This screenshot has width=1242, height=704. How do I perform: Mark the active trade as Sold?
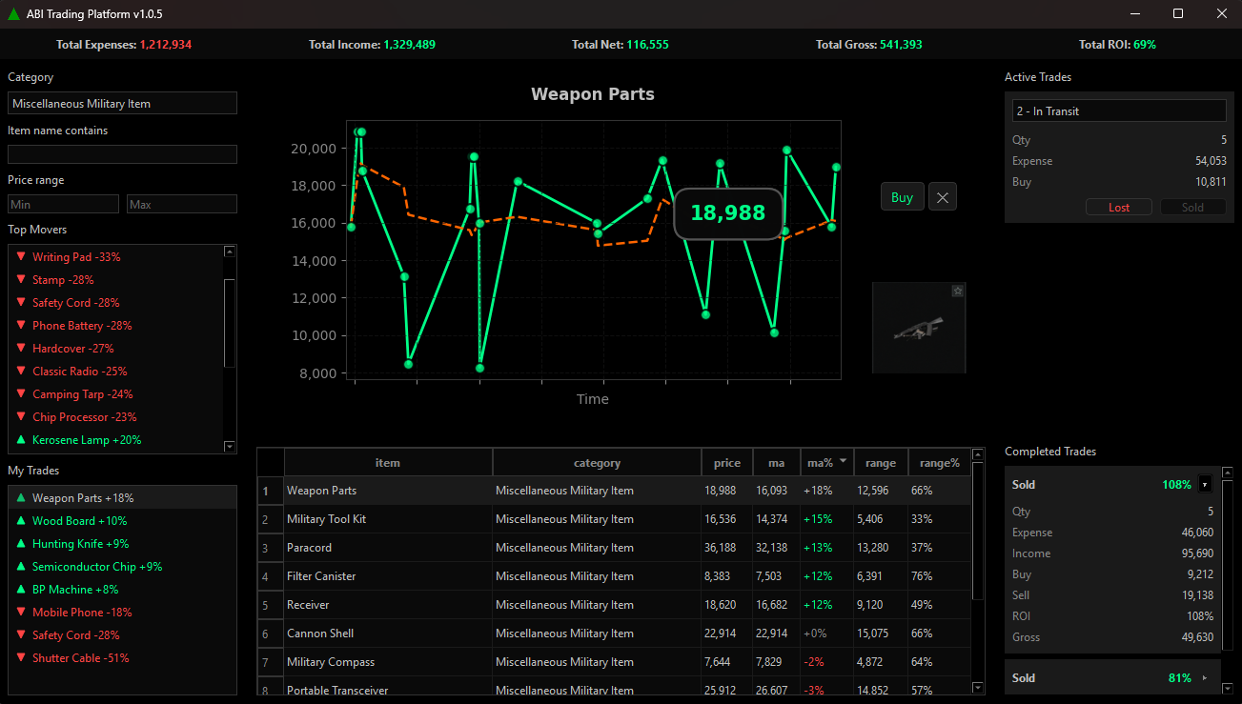click(1192, 207)
